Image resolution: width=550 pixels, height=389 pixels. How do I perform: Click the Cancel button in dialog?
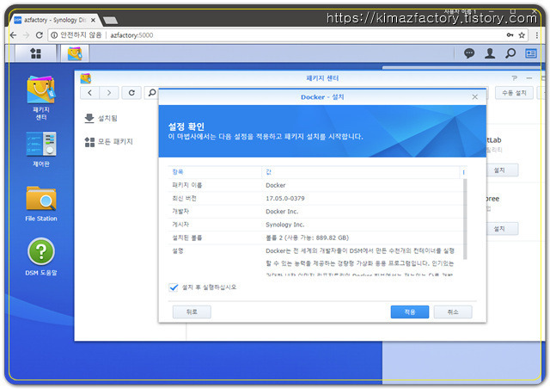click(x=453, y=312)
